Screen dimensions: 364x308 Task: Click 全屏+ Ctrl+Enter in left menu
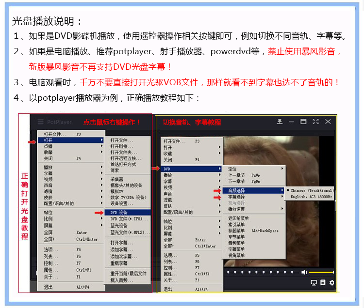71,239
